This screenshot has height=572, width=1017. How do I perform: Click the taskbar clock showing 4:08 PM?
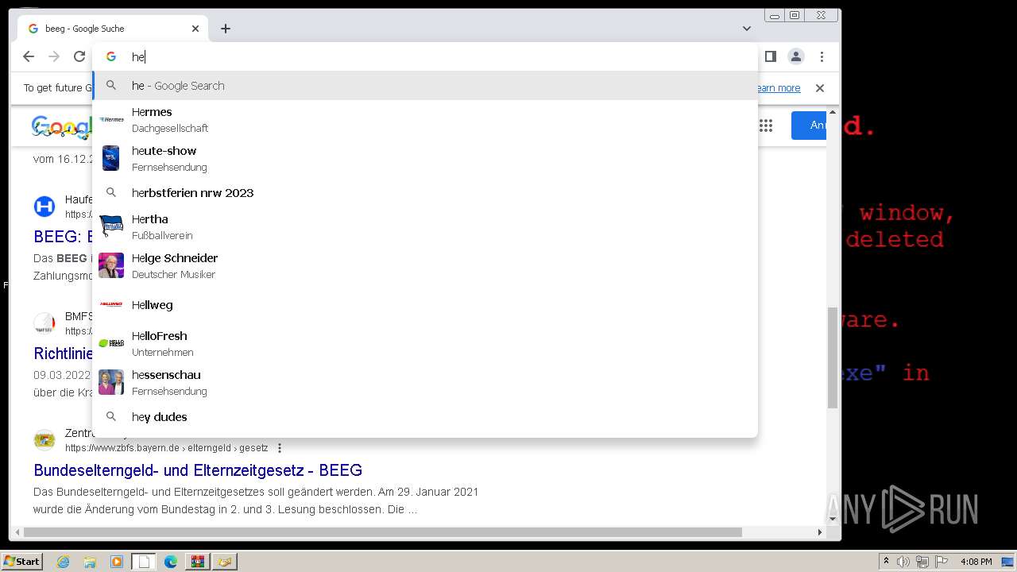(x=976, y=562)
